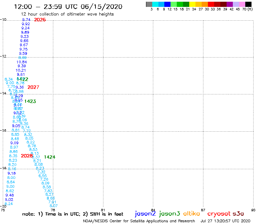256x224 pixels.
Task: Select the wave height value 9.09
Action: coord(15,143)
